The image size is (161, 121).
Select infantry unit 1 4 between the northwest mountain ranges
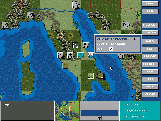point(30,15)
